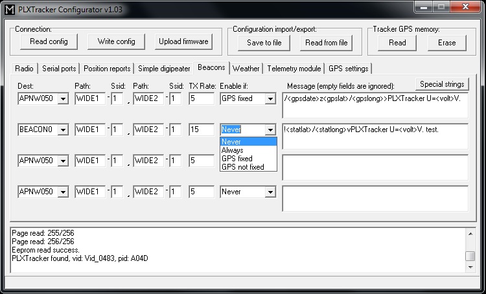Click the empty third row message box
Viewport: 486px width, 294px height.
[375, 167]
